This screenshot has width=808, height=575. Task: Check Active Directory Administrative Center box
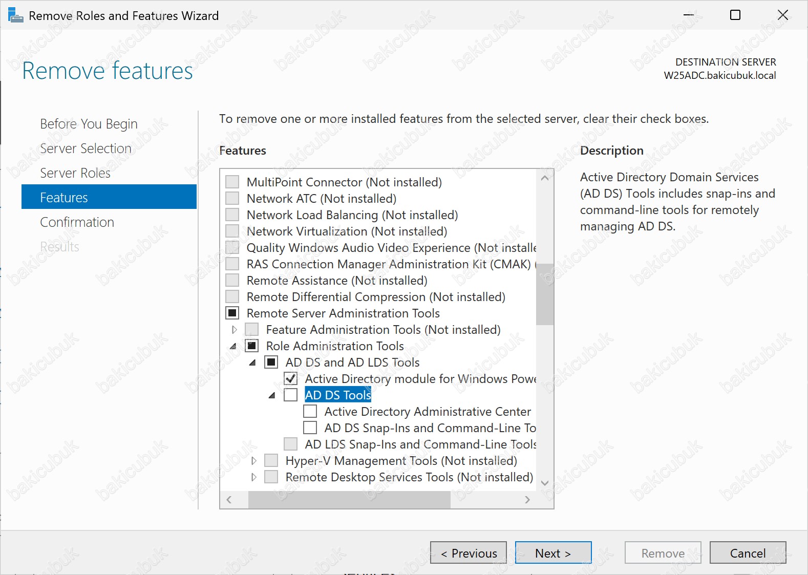click(x=310, y=412)
